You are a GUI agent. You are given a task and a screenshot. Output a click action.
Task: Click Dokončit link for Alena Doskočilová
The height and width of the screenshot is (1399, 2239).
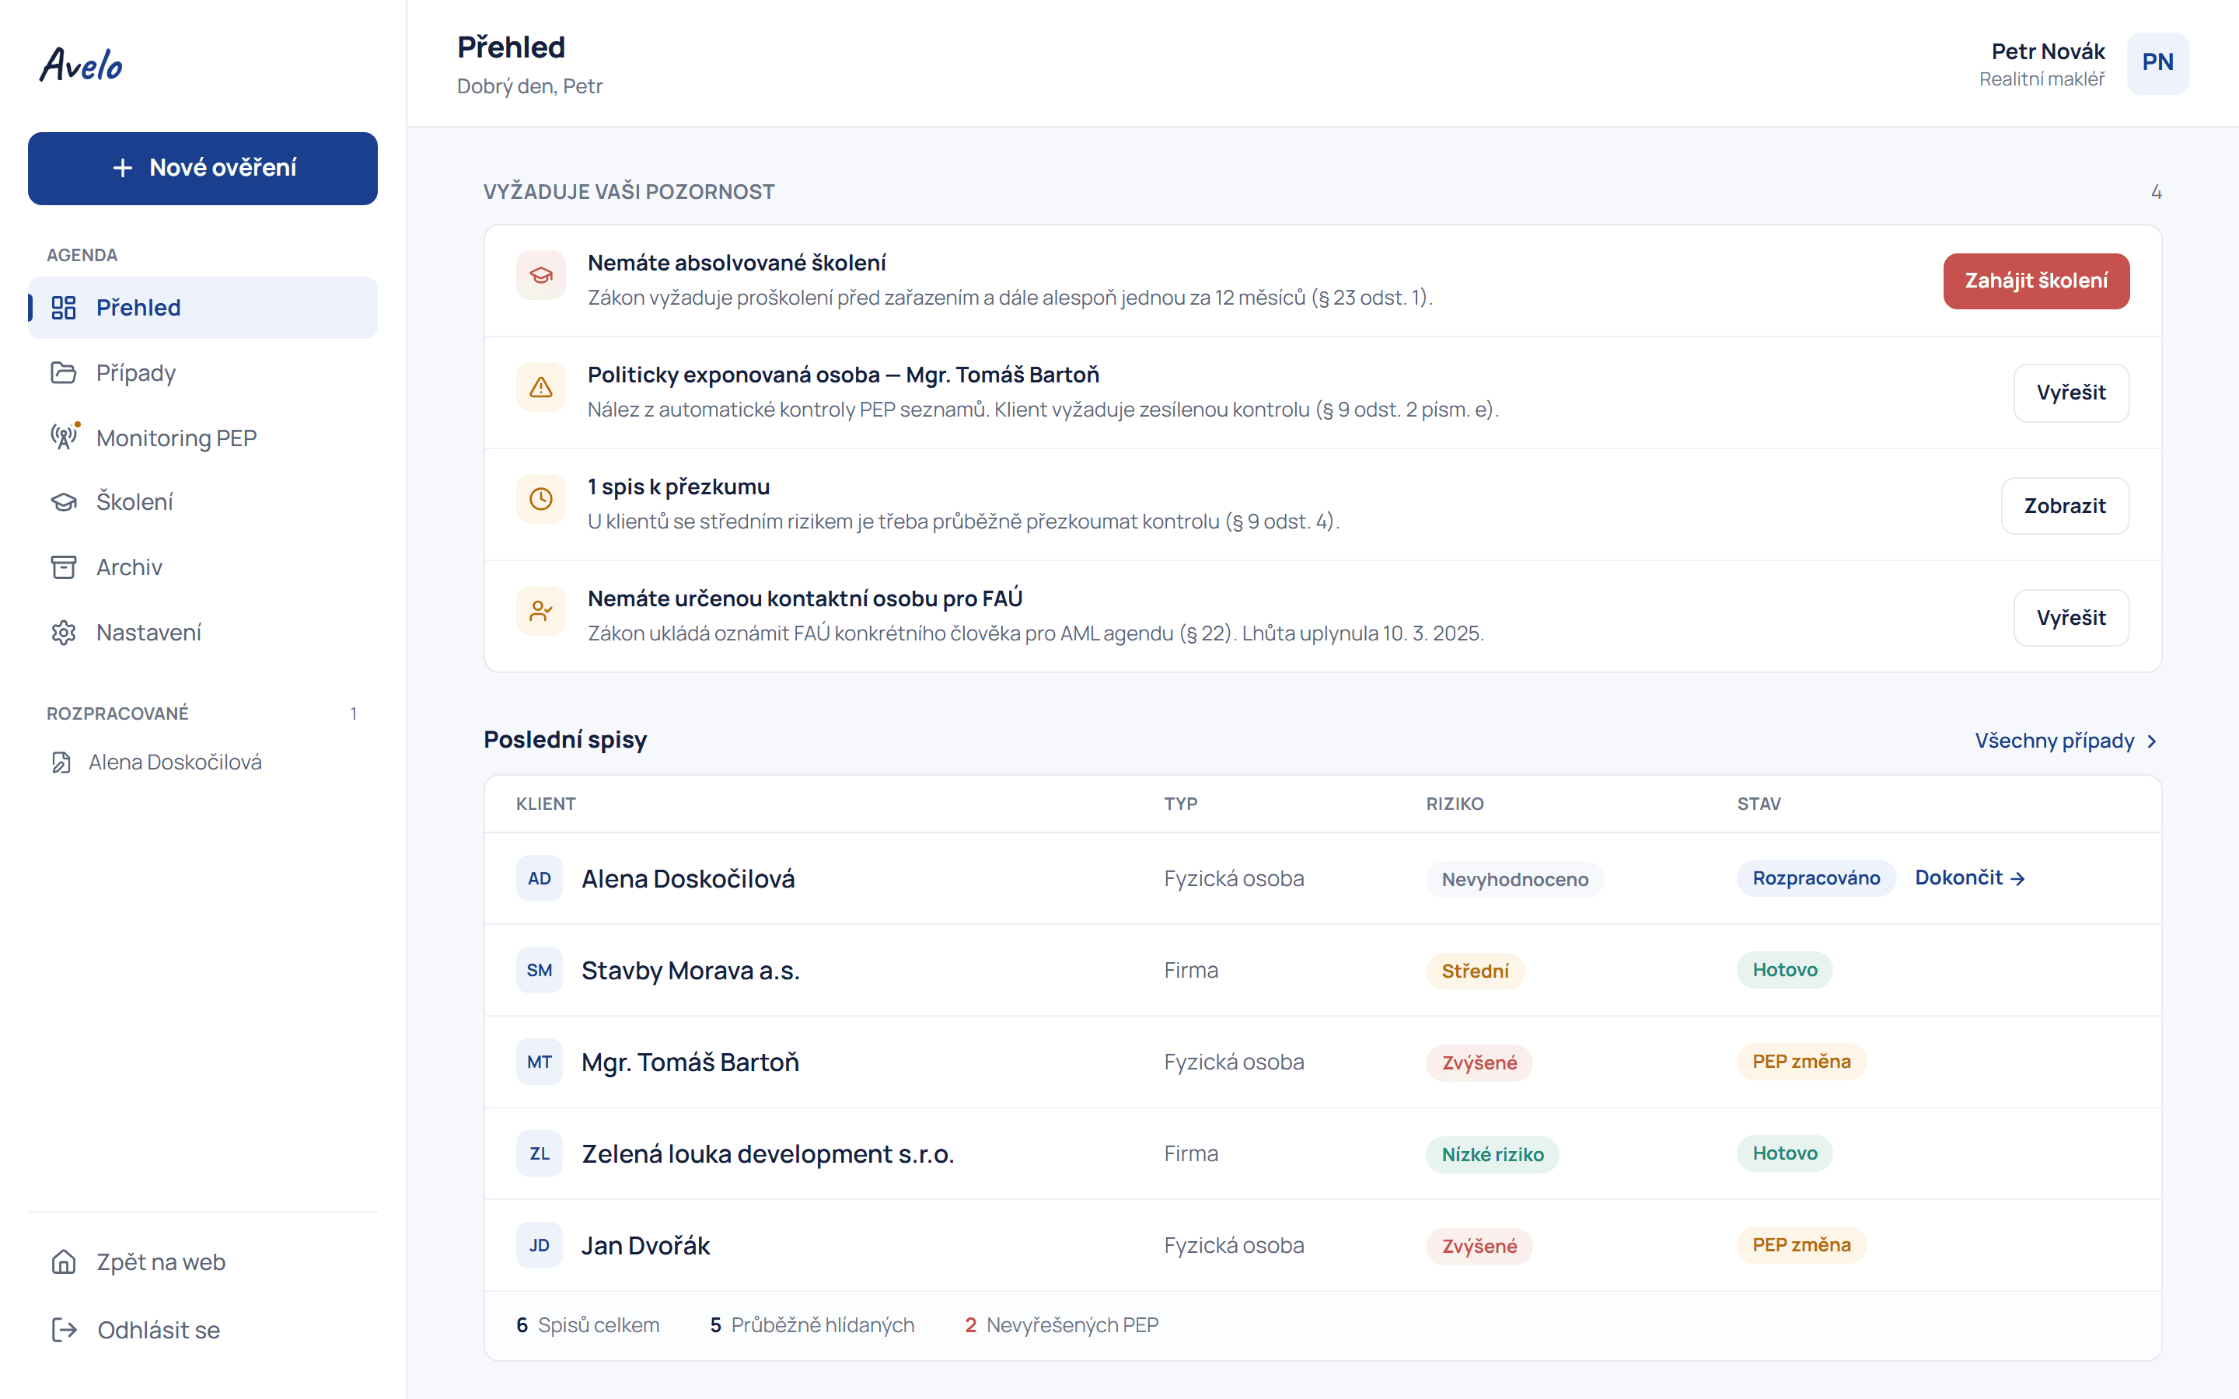1970,877
